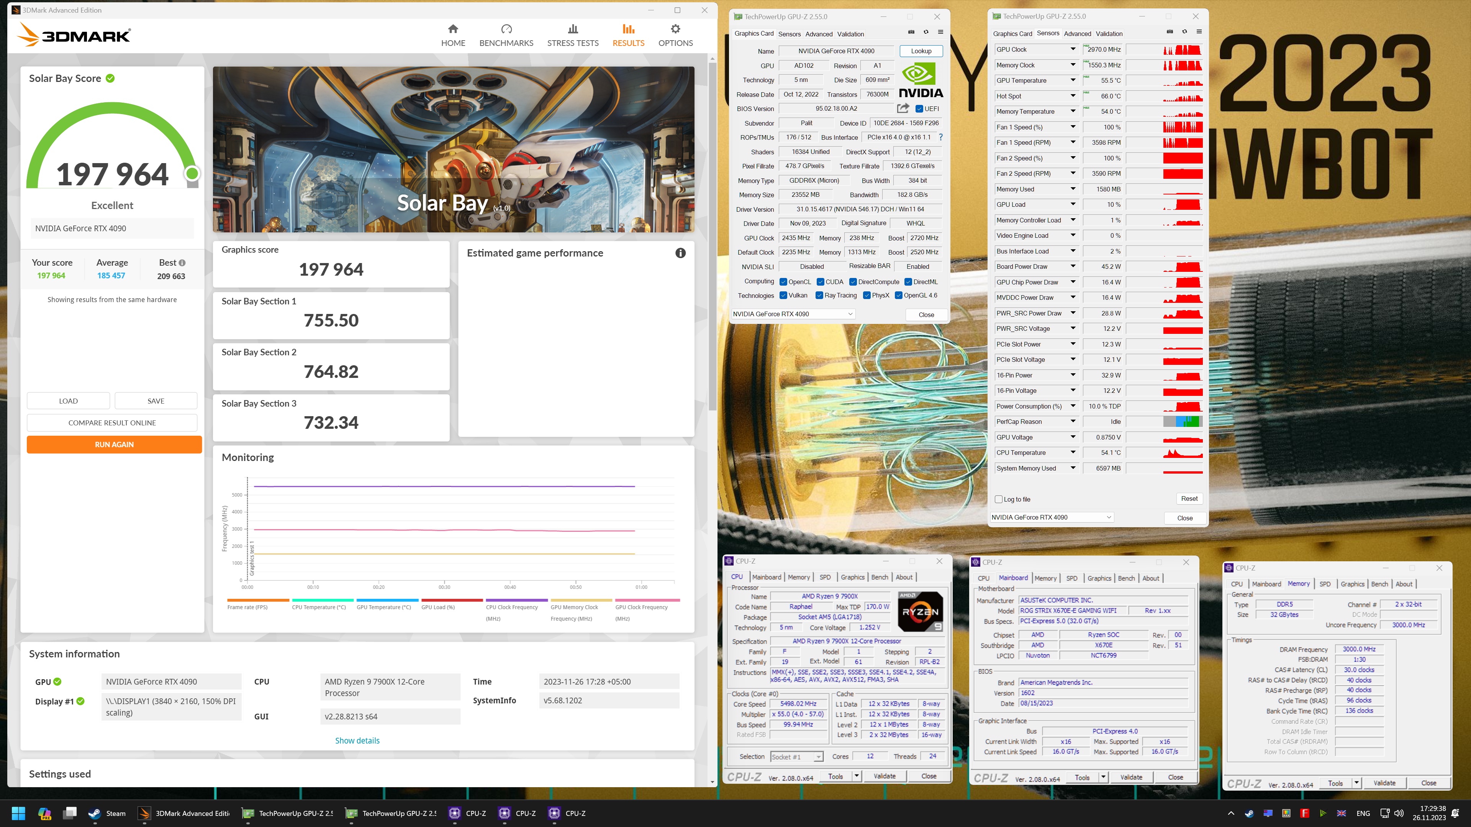Viewport: 1471px width, 827px height.
Task: Toggle the UEFI checkbox in GPU-Z
Action: click(x=919, y=108)
